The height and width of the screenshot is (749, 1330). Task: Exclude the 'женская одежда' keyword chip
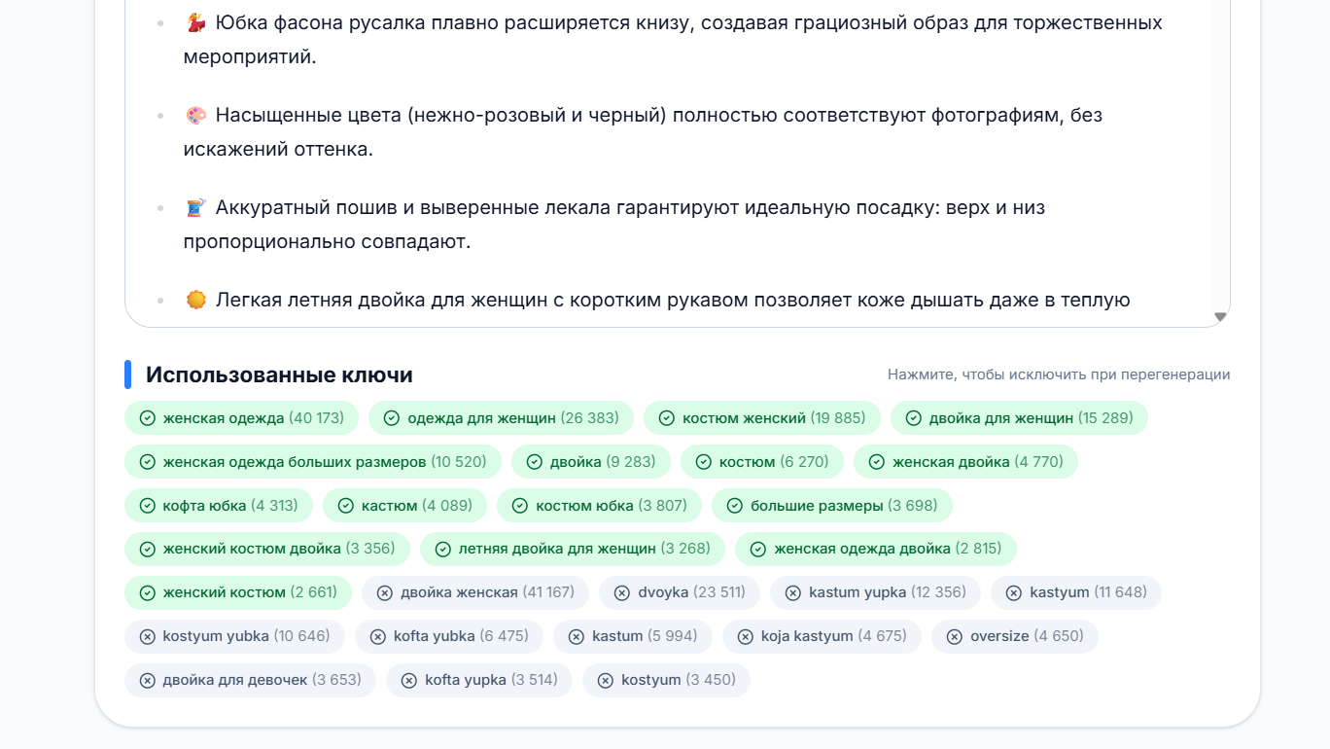241,418
